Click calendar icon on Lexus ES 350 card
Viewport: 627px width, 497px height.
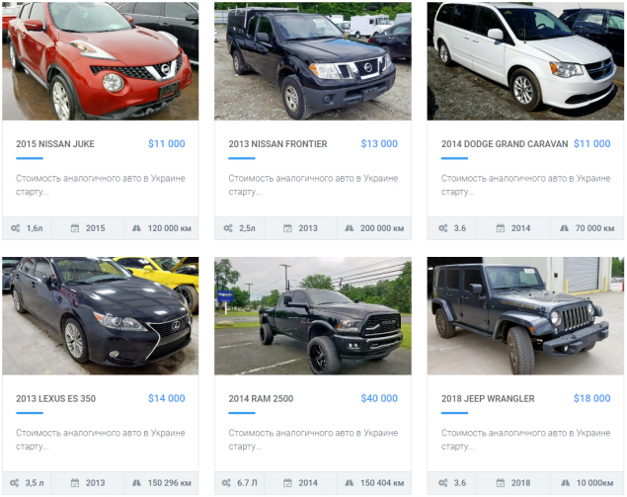(75, 483)
